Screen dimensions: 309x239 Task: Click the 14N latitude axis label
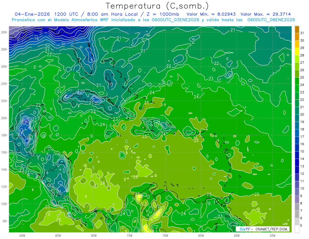click(x=4, y=170)
